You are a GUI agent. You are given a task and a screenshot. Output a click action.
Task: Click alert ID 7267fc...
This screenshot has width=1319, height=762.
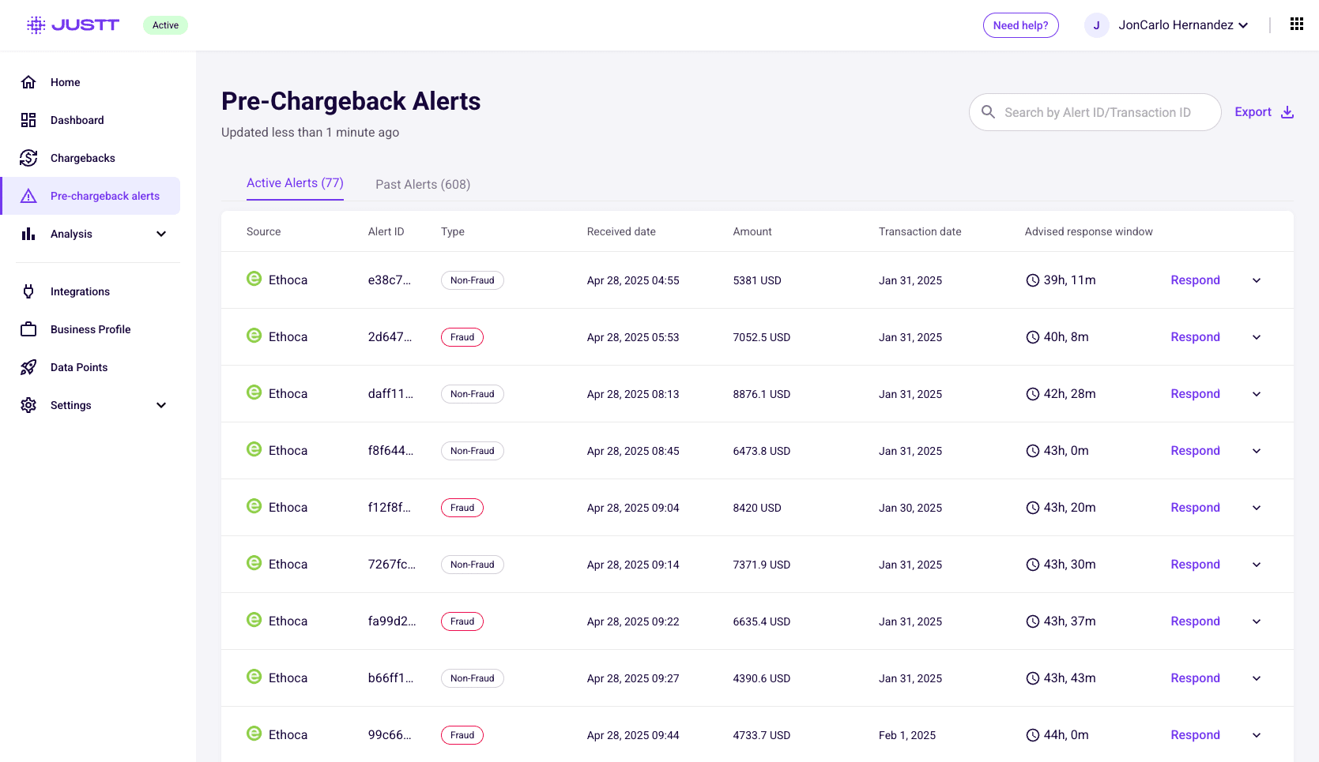click(x=391, y=565)
